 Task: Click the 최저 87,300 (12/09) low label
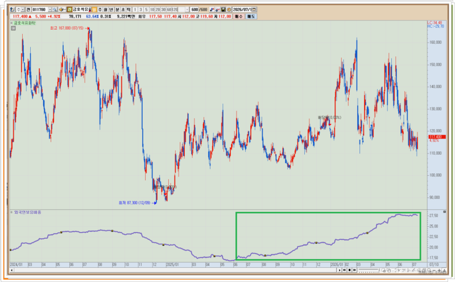click(134, 203)
